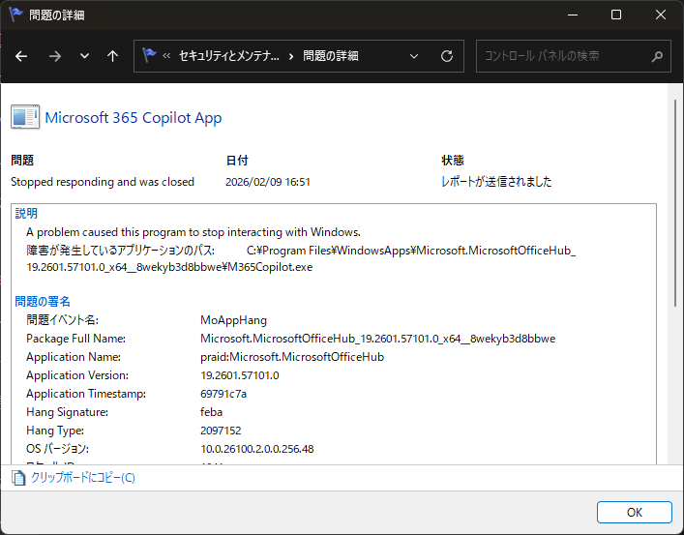Open address bar history dropdown
The height and width of the screenshot is (535, 684).
[x=414, y=56]
